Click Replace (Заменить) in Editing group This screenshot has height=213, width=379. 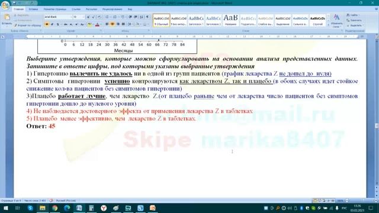pos(355,20)
